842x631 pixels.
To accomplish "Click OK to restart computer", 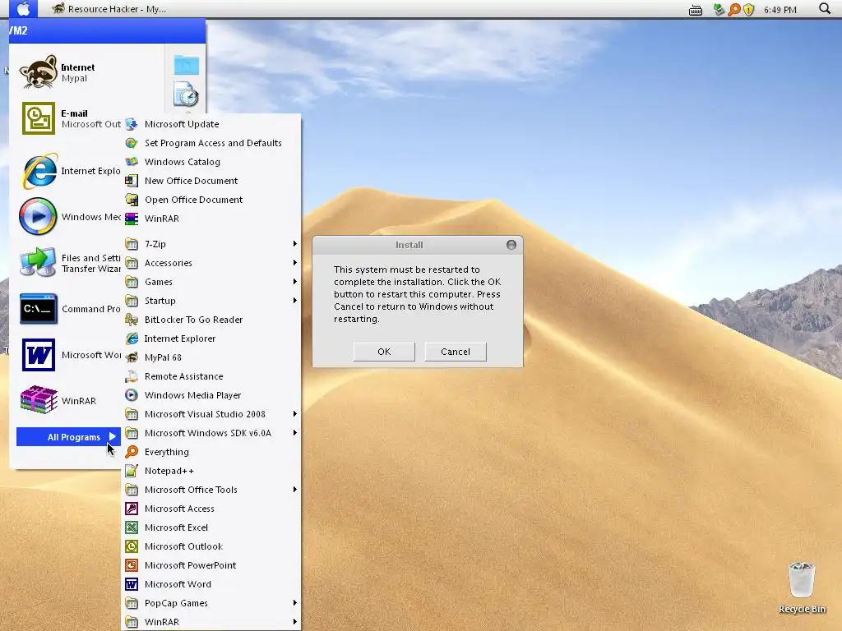I will point(384,352).
